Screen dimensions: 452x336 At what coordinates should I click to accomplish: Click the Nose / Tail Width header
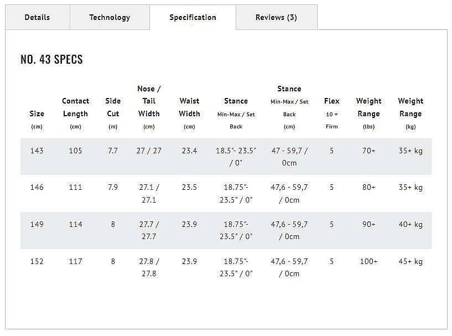coord(149,107)
